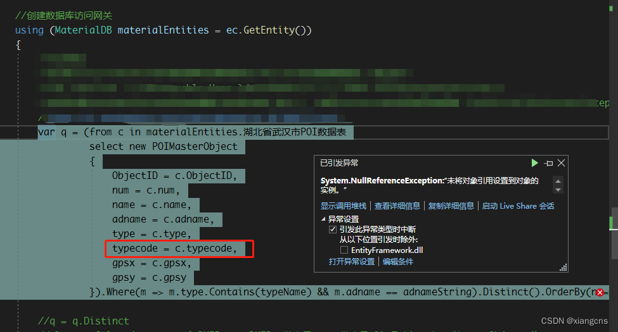Click 'select new POIMasterObject' text
This screenshot has height=332, width=618.
(x=163, y=146)
